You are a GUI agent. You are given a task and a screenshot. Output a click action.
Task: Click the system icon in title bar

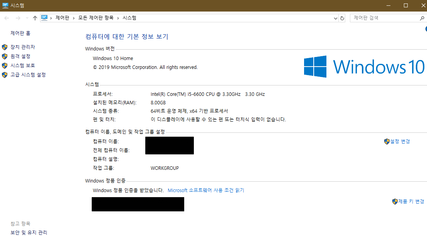point(5,5)
